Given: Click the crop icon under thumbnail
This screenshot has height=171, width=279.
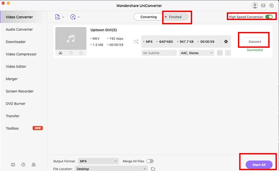Looking at the screenshot, I should coord(71,53).
